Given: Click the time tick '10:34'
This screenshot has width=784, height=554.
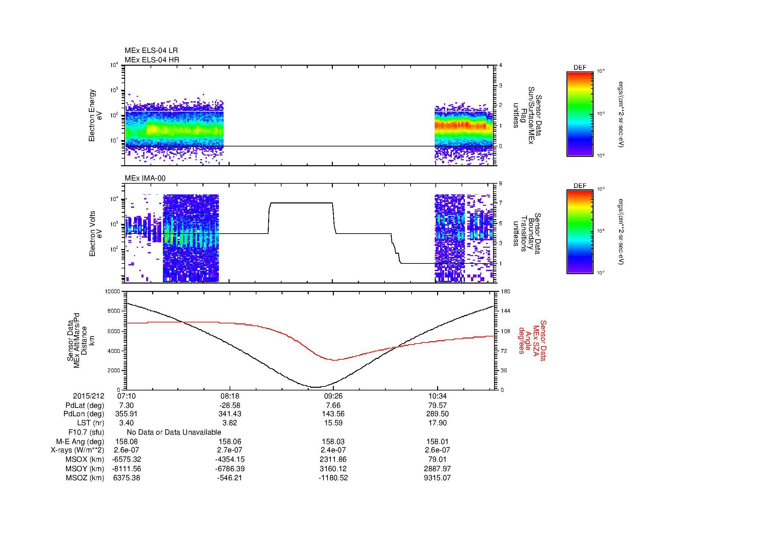Looking at the screenshot, I should pyautogui.click(x=437, y=396).
